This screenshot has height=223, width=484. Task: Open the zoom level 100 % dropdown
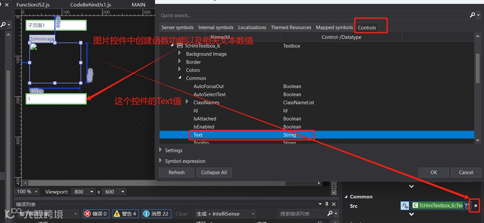coord(37,192)
